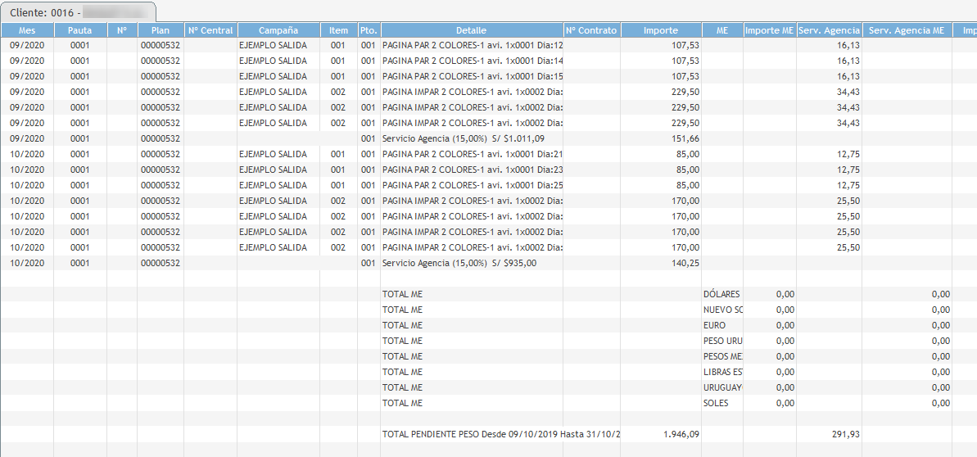
Task: Select the Cliente: 0016 tab
Action: [x=79, y=11]
